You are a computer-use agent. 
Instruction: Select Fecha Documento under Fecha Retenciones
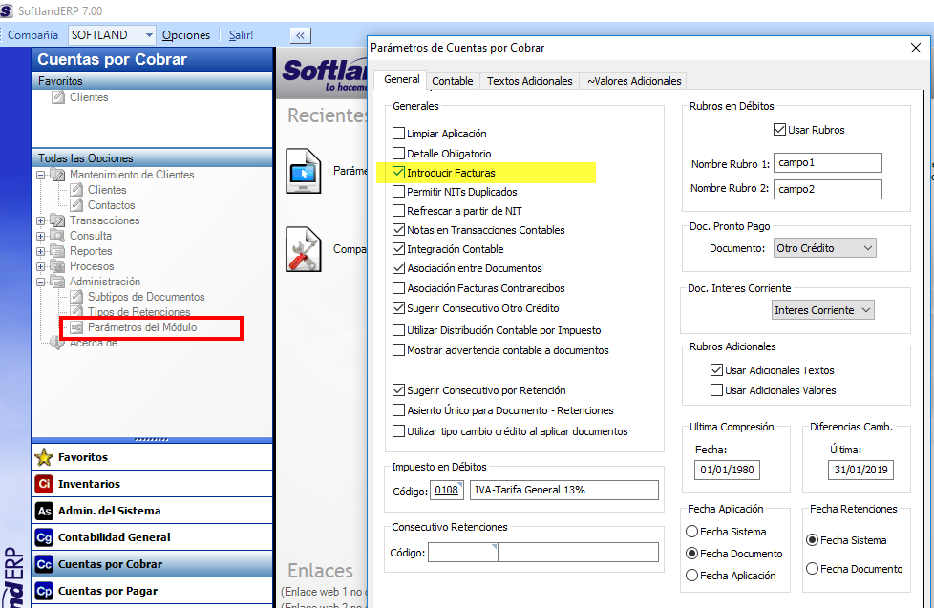tap(812, 569)
